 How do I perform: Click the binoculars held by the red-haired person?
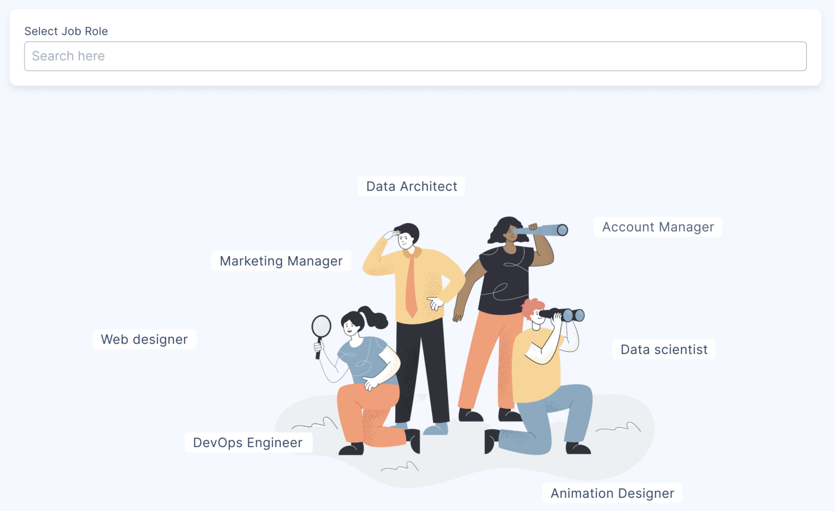[562, 315]
